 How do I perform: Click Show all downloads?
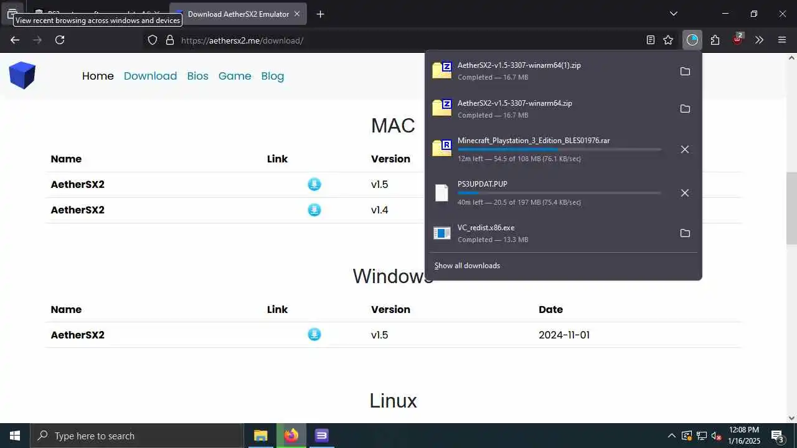coord(467,266)
